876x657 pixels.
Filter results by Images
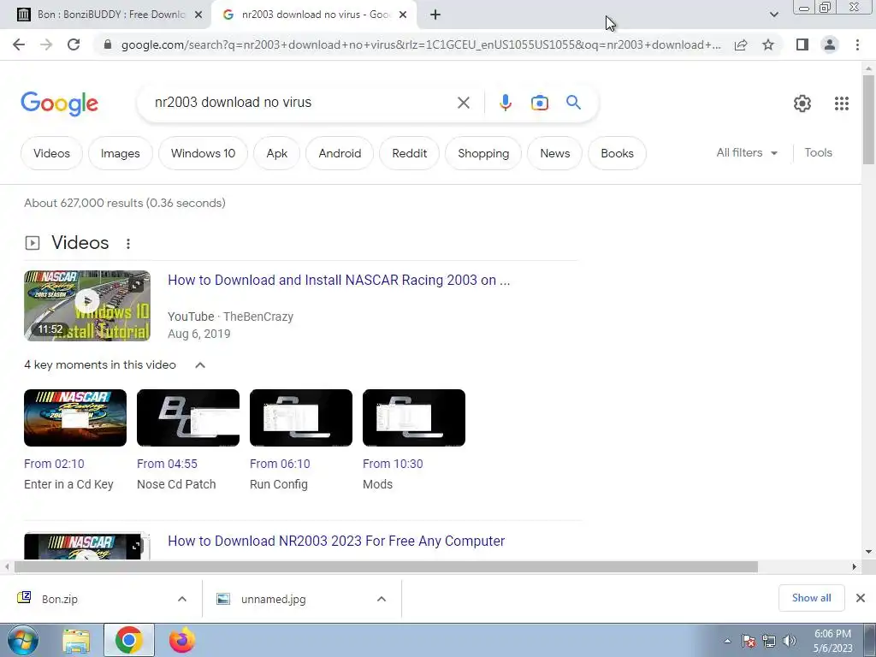click(x=120, y=153)
